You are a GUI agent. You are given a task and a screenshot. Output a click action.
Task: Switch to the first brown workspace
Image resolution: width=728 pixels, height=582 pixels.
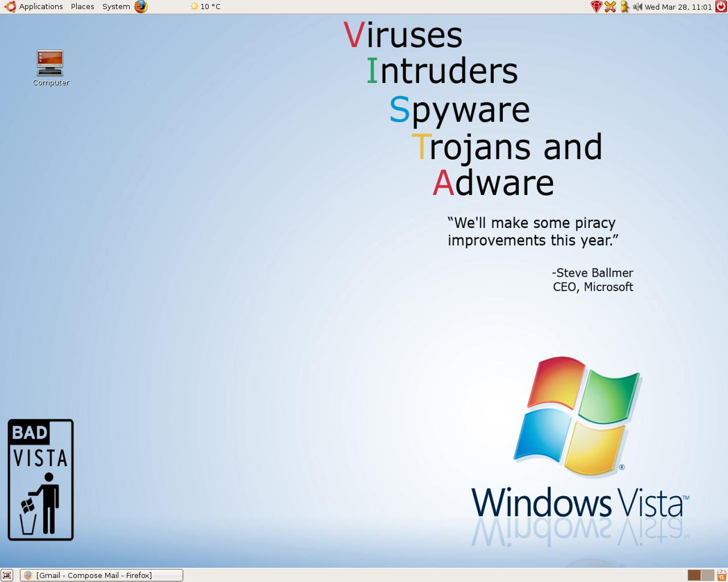pos(694,575)
